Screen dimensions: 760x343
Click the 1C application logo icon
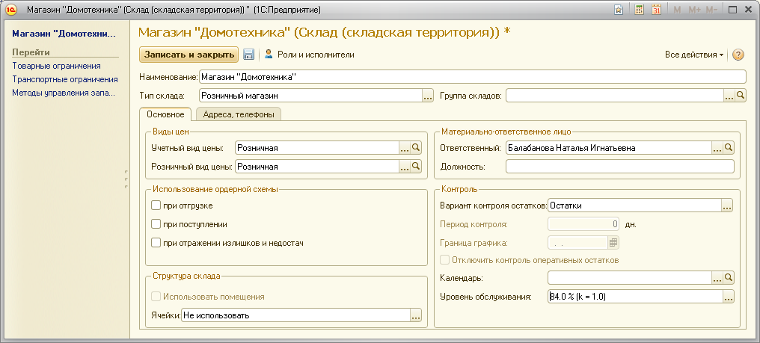tap(13, 10)
